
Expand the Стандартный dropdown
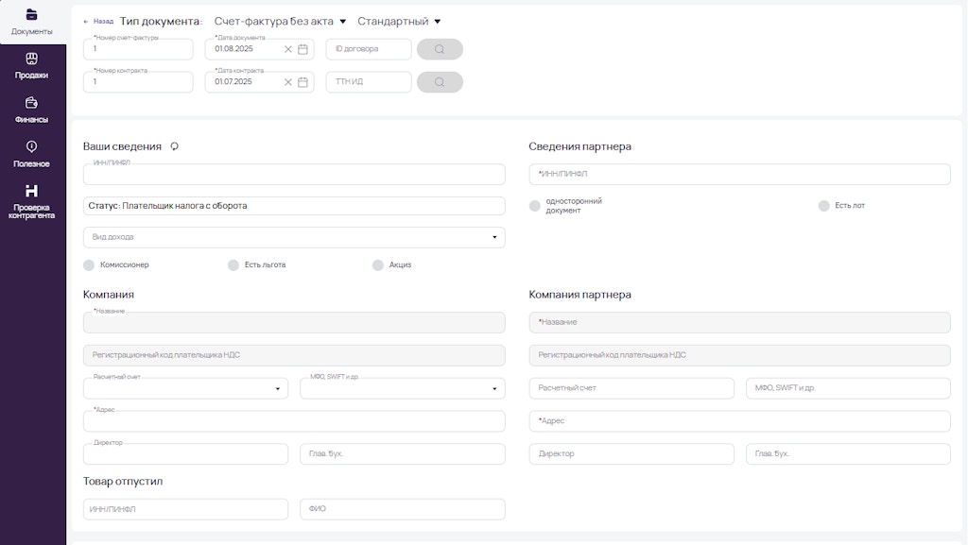tap(399, 22)
